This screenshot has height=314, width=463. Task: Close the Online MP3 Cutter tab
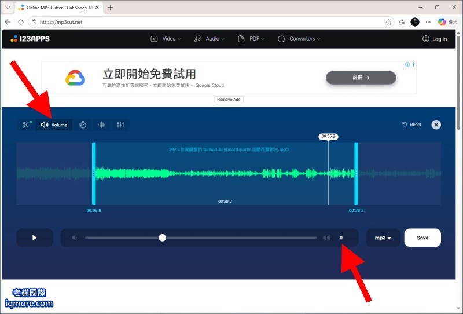97,8
